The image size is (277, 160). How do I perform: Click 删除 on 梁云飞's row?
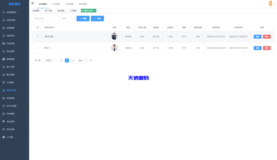[x=267, y=48]
